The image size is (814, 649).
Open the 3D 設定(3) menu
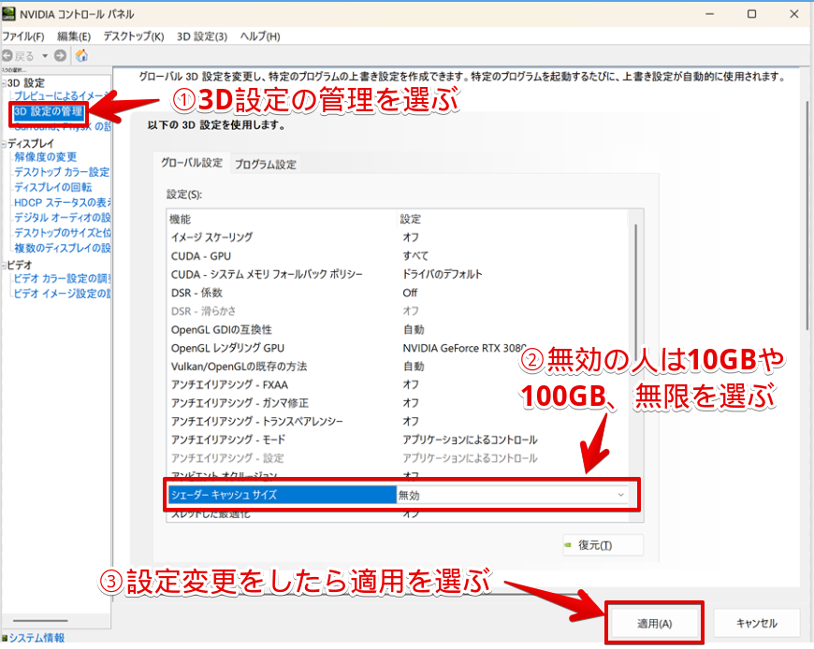(x=202, y=36)
